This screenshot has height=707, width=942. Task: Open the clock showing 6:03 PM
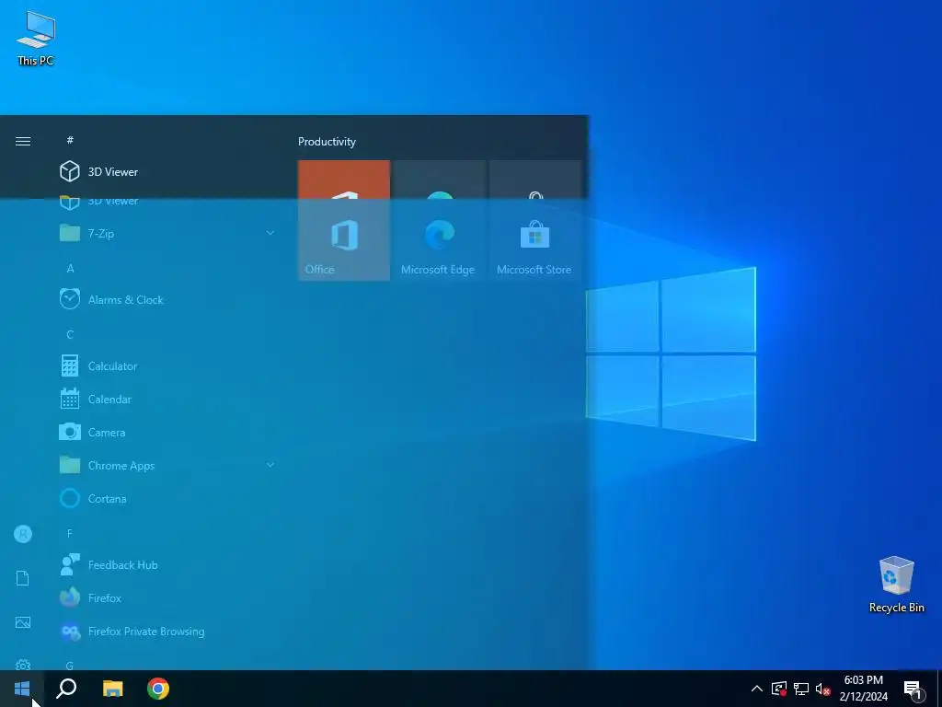pyautogui.click(x=864, y=689)
